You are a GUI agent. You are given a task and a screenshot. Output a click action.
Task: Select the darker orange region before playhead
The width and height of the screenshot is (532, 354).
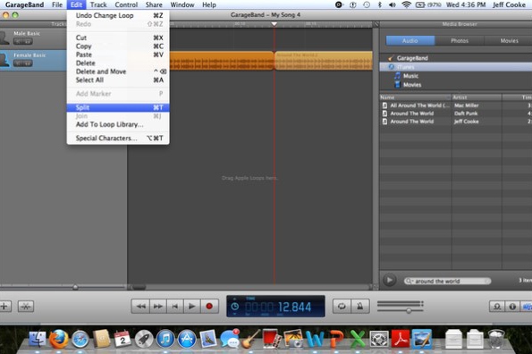222,61
